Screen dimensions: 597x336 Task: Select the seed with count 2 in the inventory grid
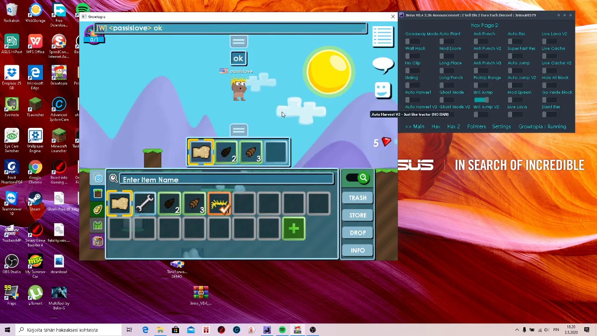coord(169,203)
